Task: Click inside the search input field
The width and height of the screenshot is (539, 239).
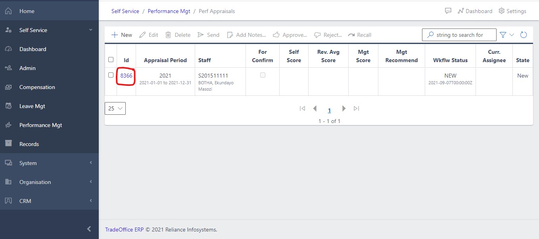Action: pos(460,35)
